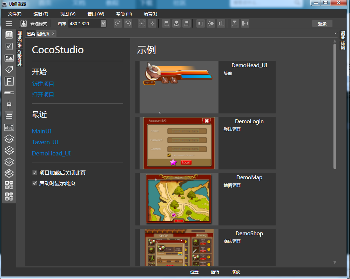The width and height of the screenshot is (350, 279).
Task: Align selected widgets to top edge
Action: coord(201,23)
